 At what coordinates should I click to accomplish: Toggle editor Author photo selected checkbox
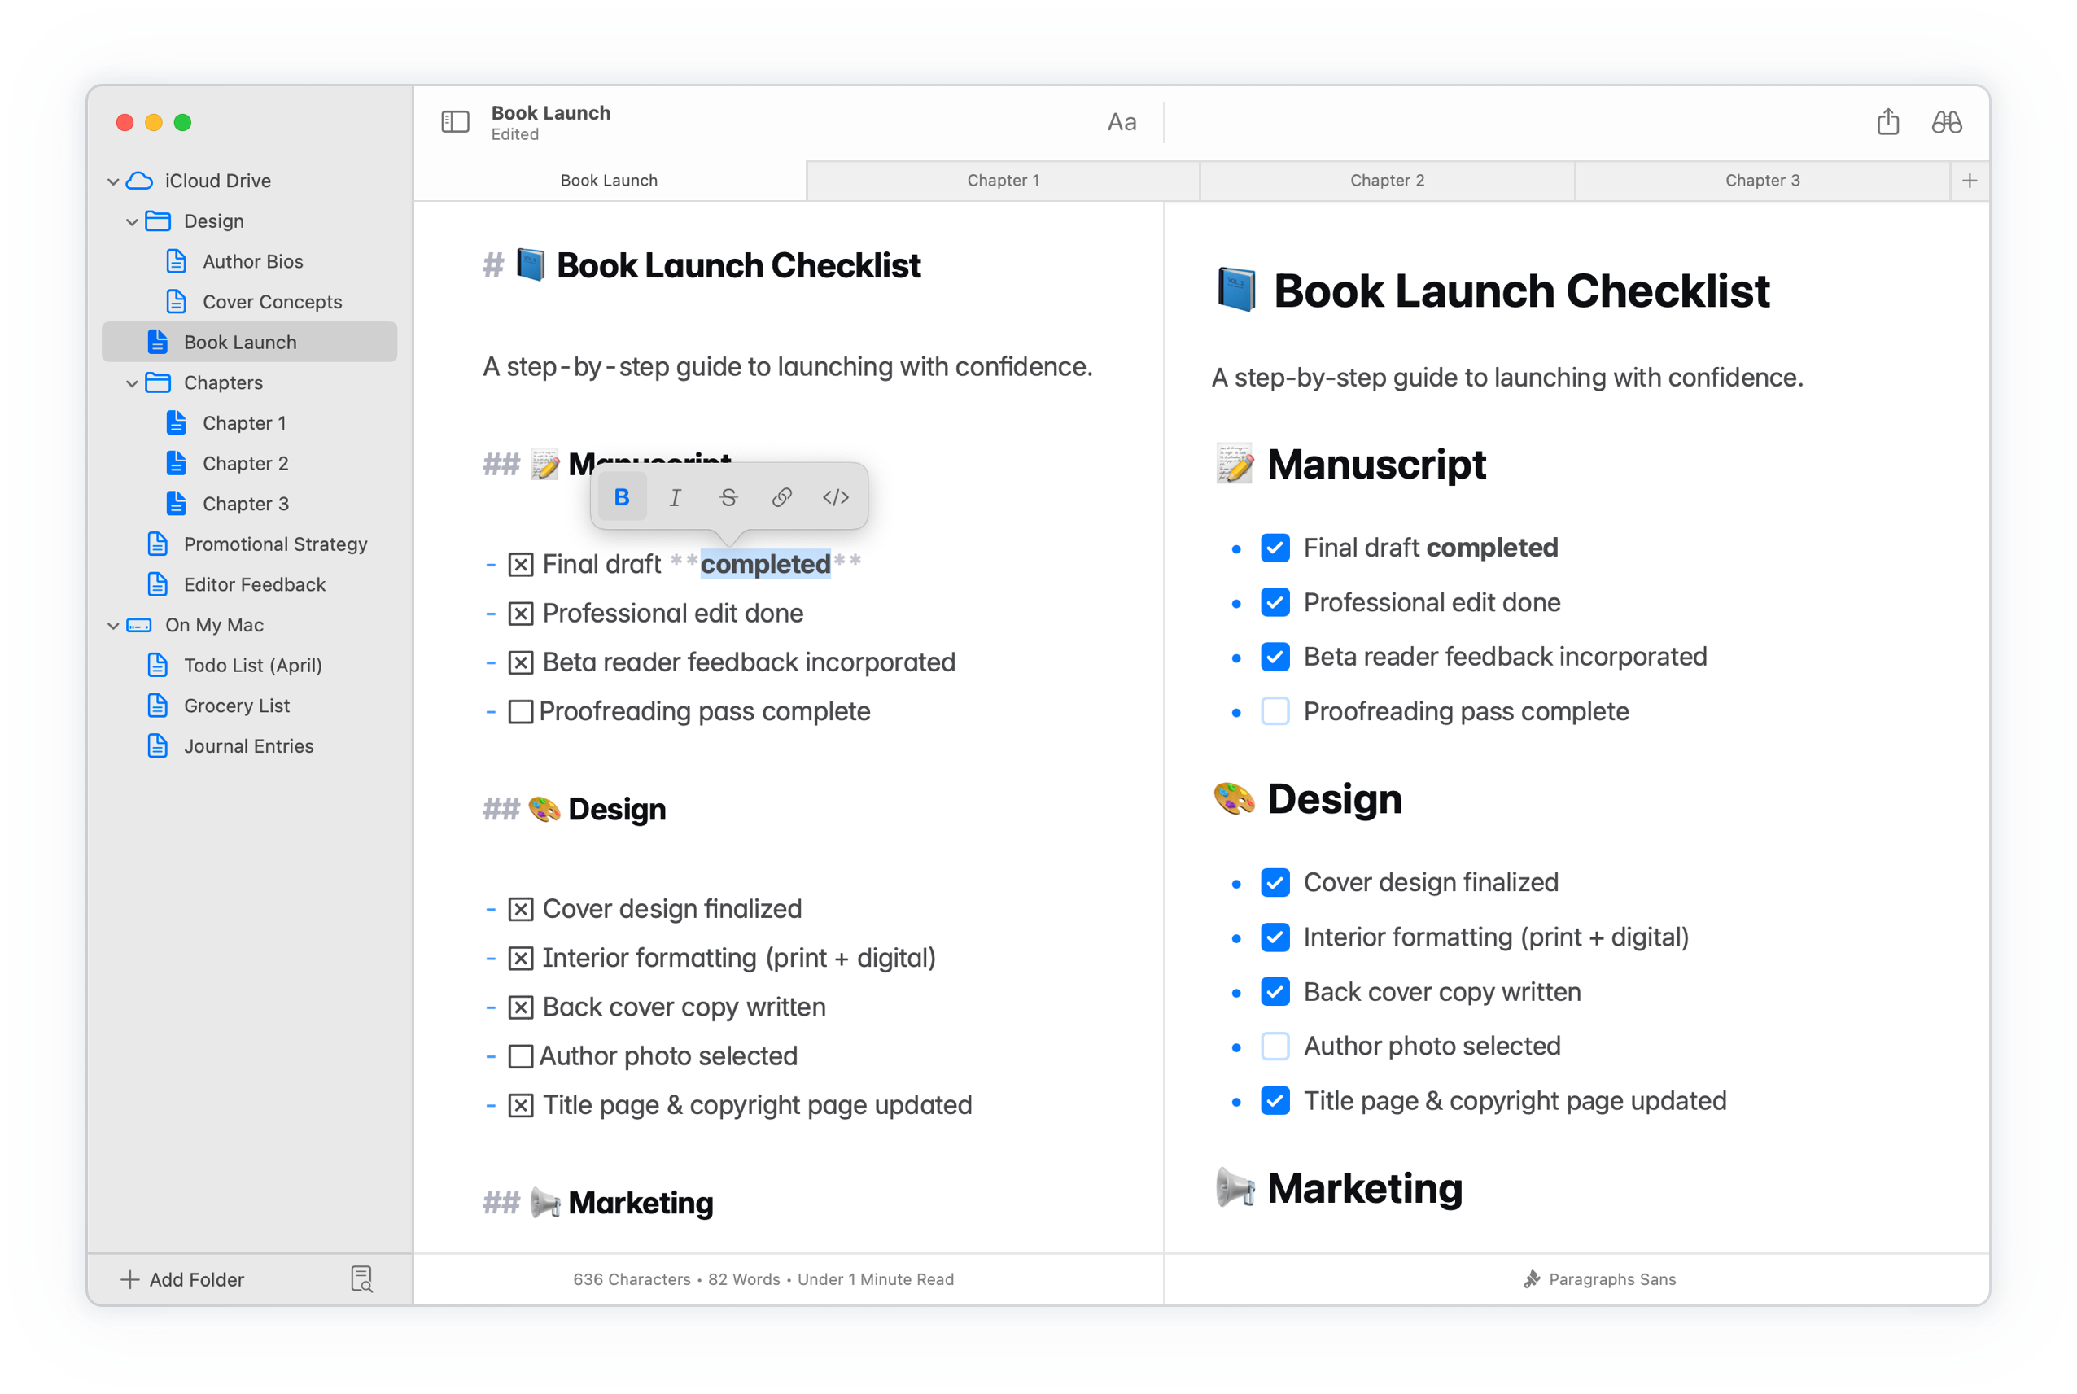[x=521, y=1056]
